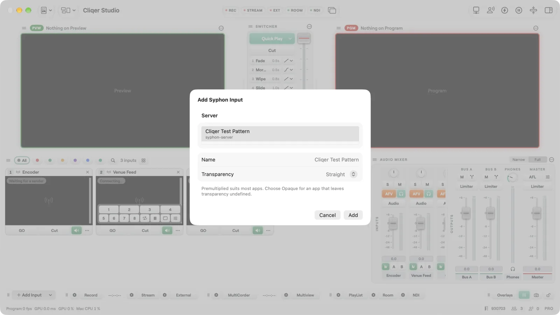
Task: Click the Cut transition in Switcher
Action: click(x=272, y=50)
